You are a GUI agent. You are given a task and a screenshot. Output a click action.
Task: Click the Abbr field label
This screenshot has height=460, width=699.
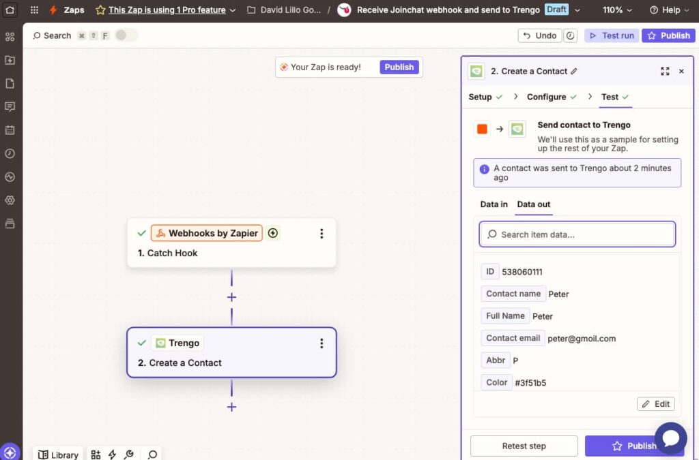[x=496, y=360]
